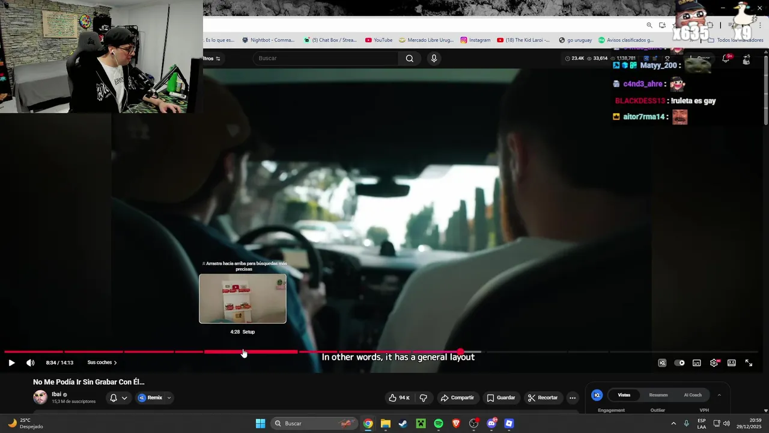Open the YouTube bookmark
Viewport: 769px width, 433px height.
[378, 40]
